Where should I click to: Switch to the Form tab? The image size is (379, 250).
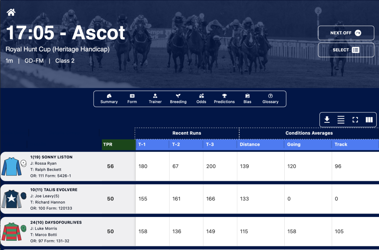tap(132, 99)
